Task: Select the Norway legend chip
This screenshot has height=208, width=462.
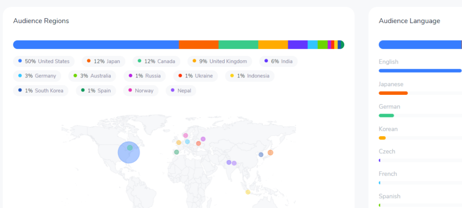Action: [x=141, y=91]
